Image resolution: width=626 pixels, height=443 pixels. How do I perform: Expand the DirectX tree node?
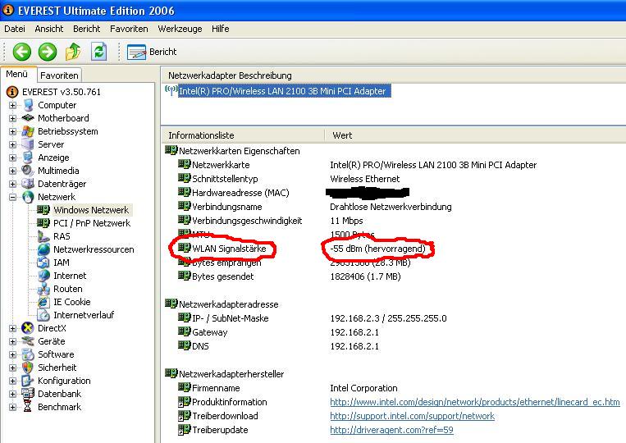pos(13,328)
